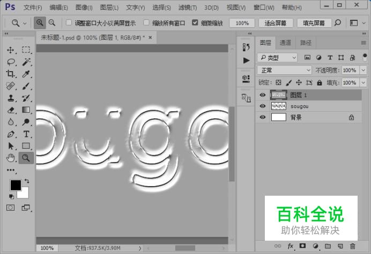Toggle lock all padlock icon
The height and width of the screenshot is (254, 371).
(x=320, y=82)
